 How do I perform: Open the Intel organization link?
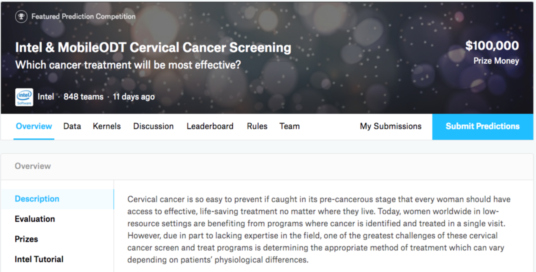coord(46,97)
